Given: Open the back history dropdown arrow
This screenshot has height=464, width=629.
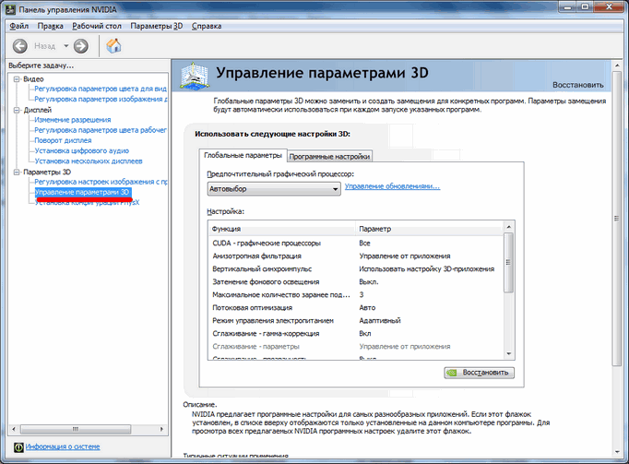Looking at the screenshot, I should click(x=65, y=46).
